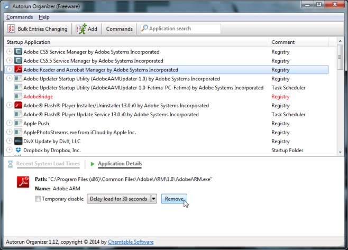Click clock icon on Adobe Reader and Acrobat row
Viewport: 348px width, 250px height.
9,69
